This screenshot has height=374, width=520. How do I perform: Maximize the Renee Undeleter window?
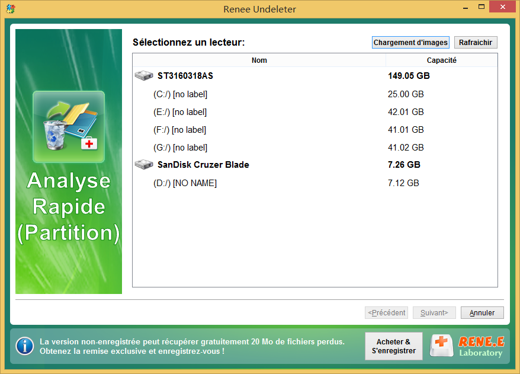482,7
